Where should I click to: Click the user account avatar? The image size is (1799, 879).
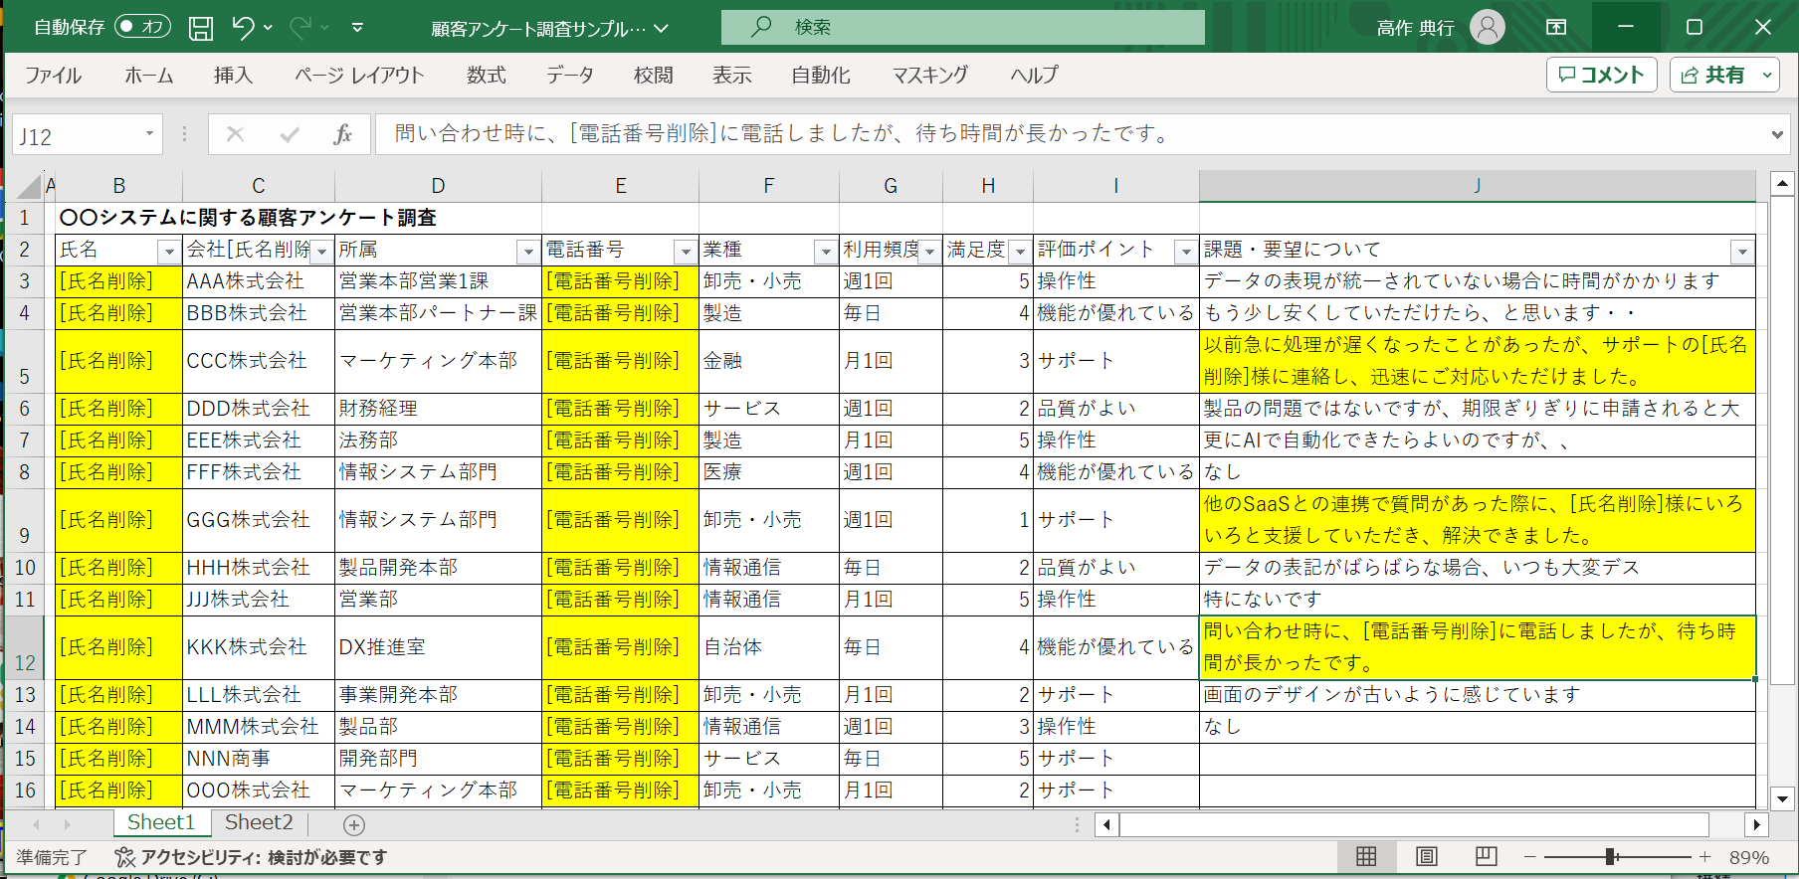pyautogui.click(x=1488, y=27)
